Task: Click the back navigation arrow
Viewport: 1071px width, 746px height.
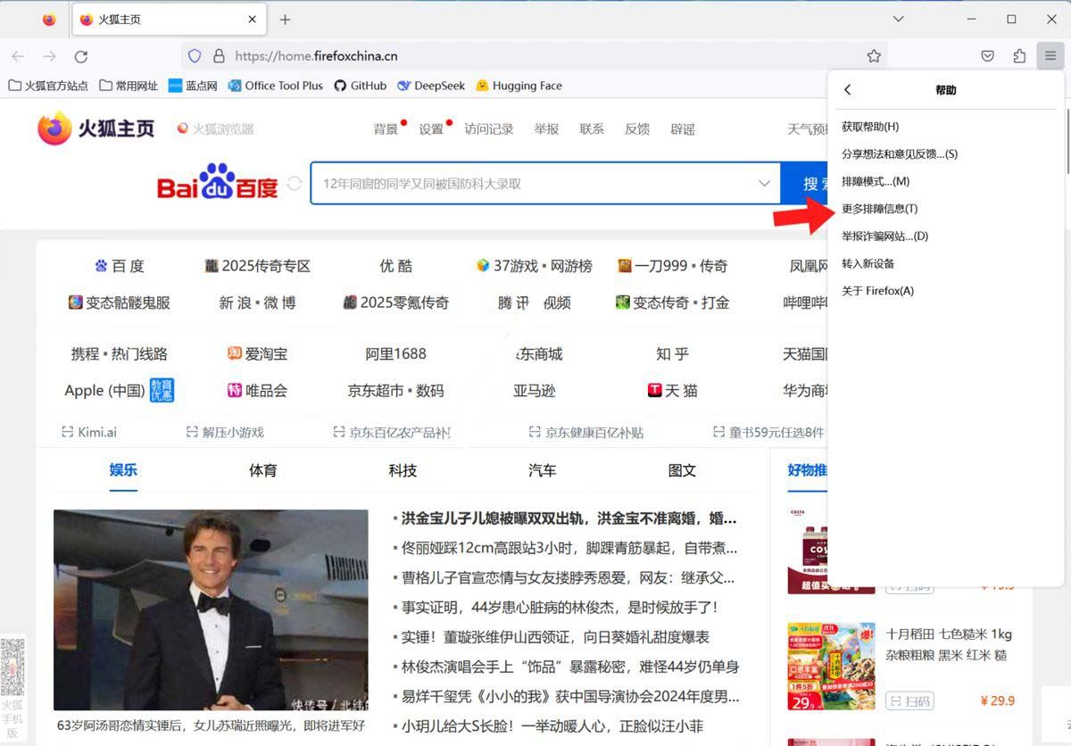Action: click(19, 56)
